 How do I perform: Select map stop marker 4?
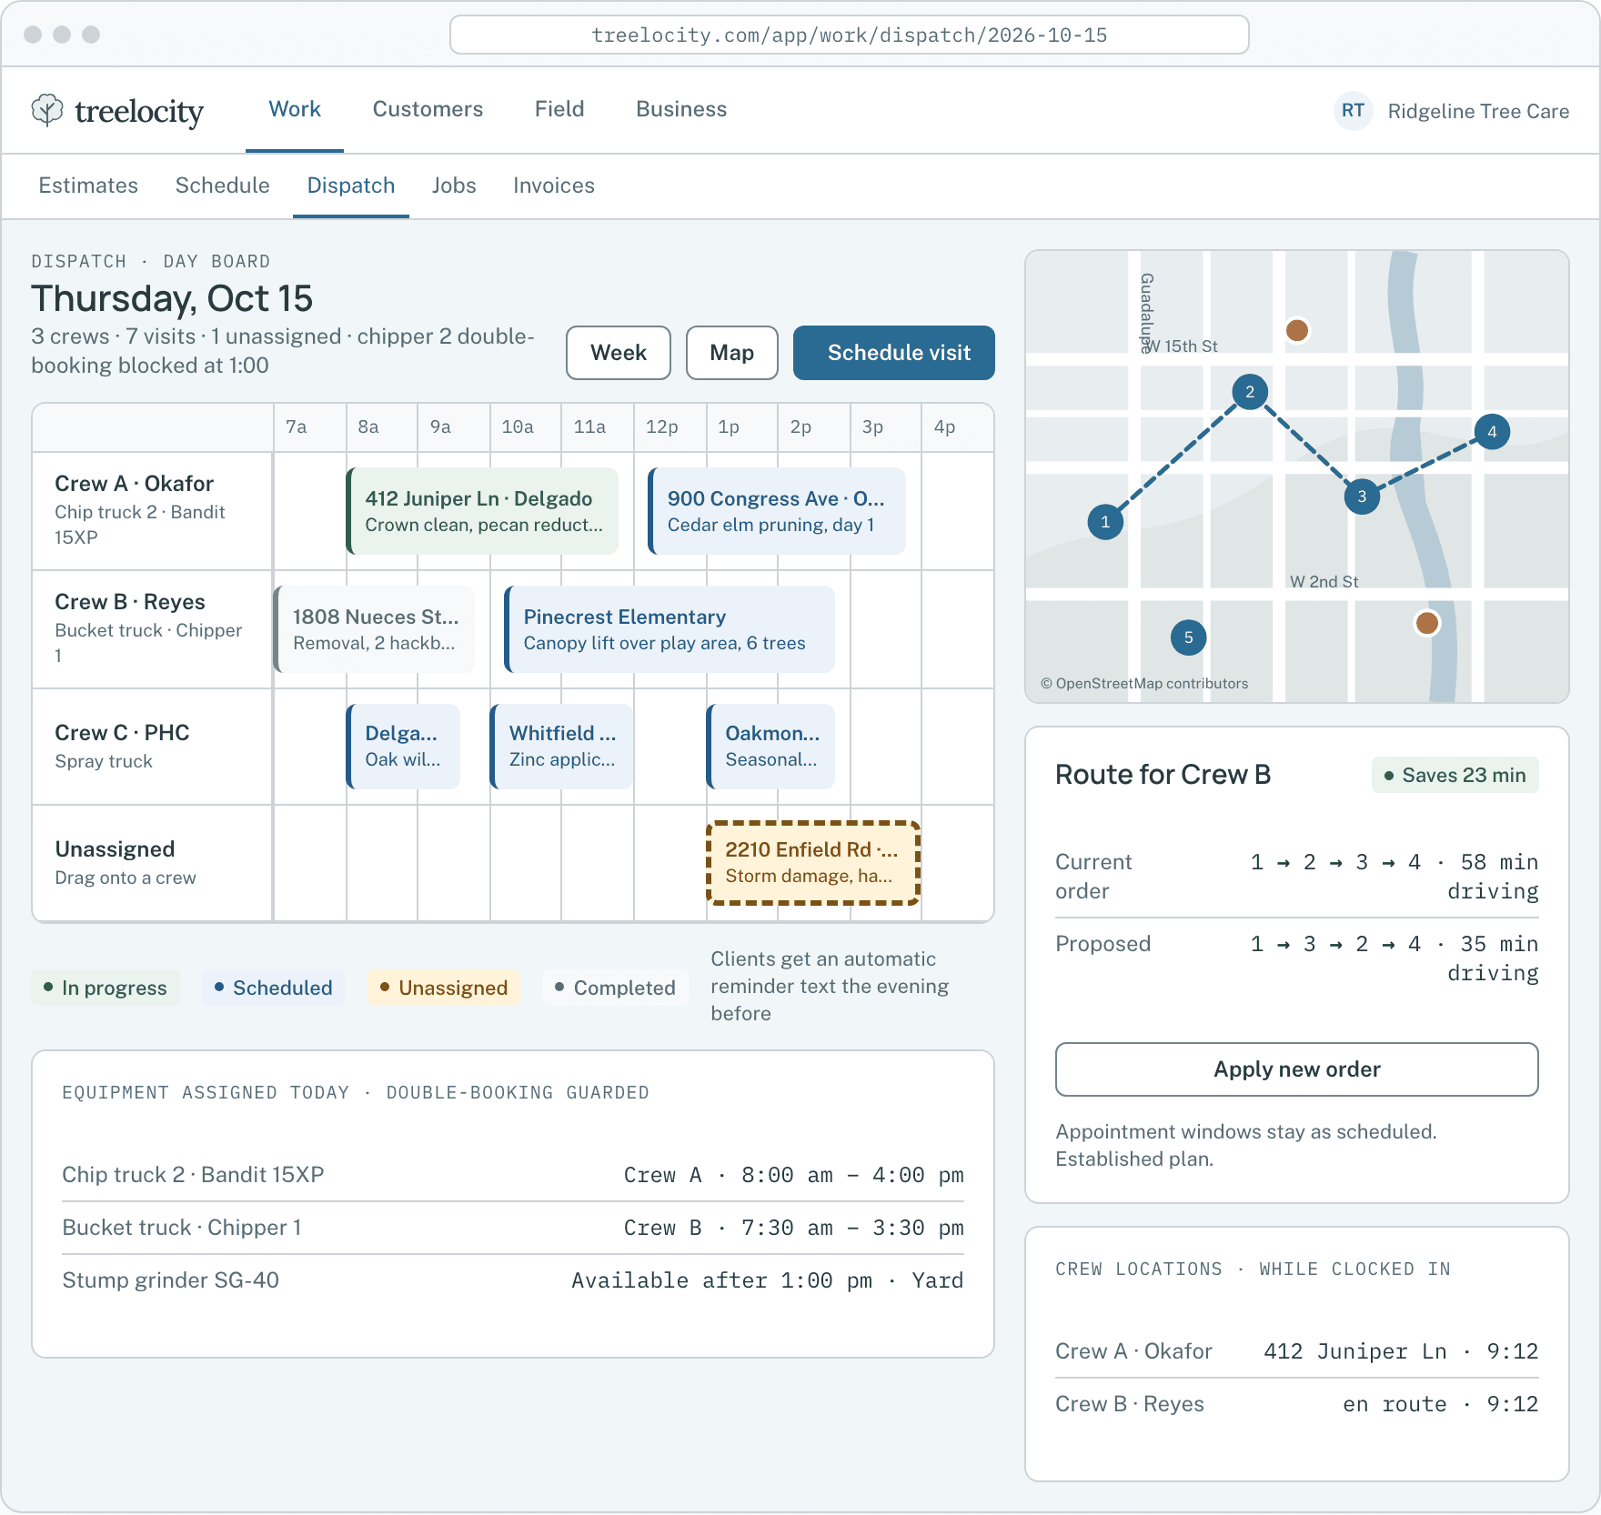(x=1492, y=432)
